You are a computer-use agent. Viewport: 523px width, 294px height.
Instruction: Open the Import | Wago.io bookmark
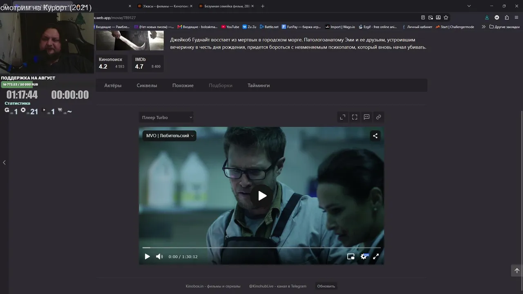pyautogui.click(x=340, y=27)
